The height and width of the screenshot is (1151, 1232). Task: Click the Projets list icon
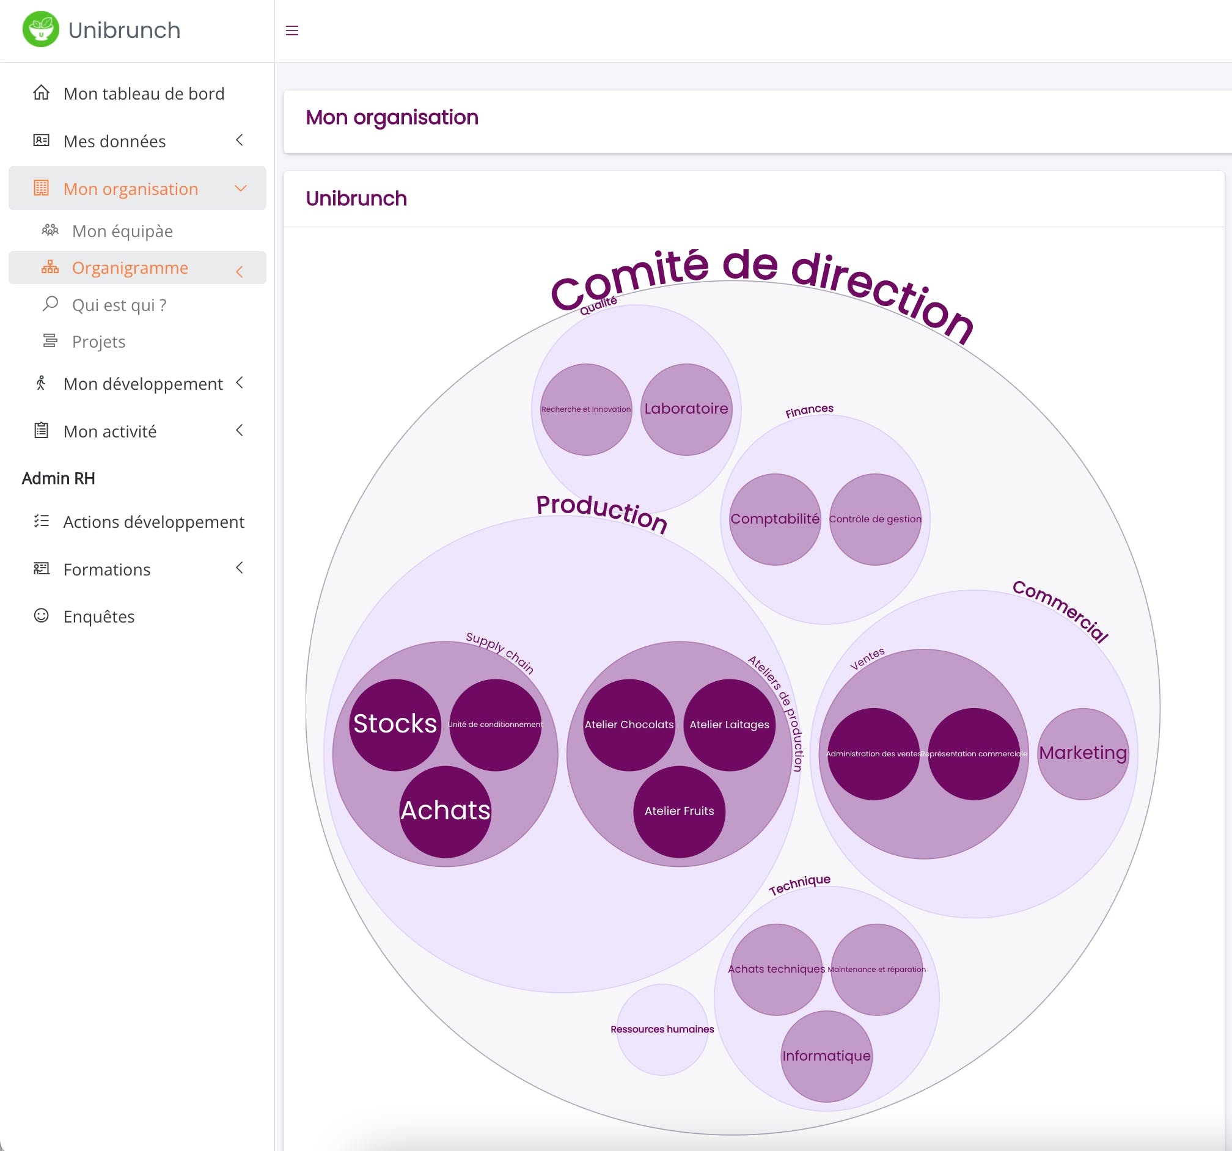(x=50, y=341)
